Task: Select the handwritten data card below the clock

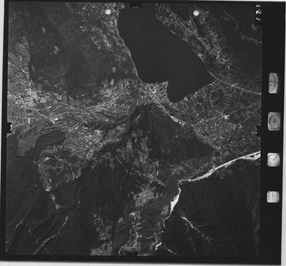Action: pos(273,197)
